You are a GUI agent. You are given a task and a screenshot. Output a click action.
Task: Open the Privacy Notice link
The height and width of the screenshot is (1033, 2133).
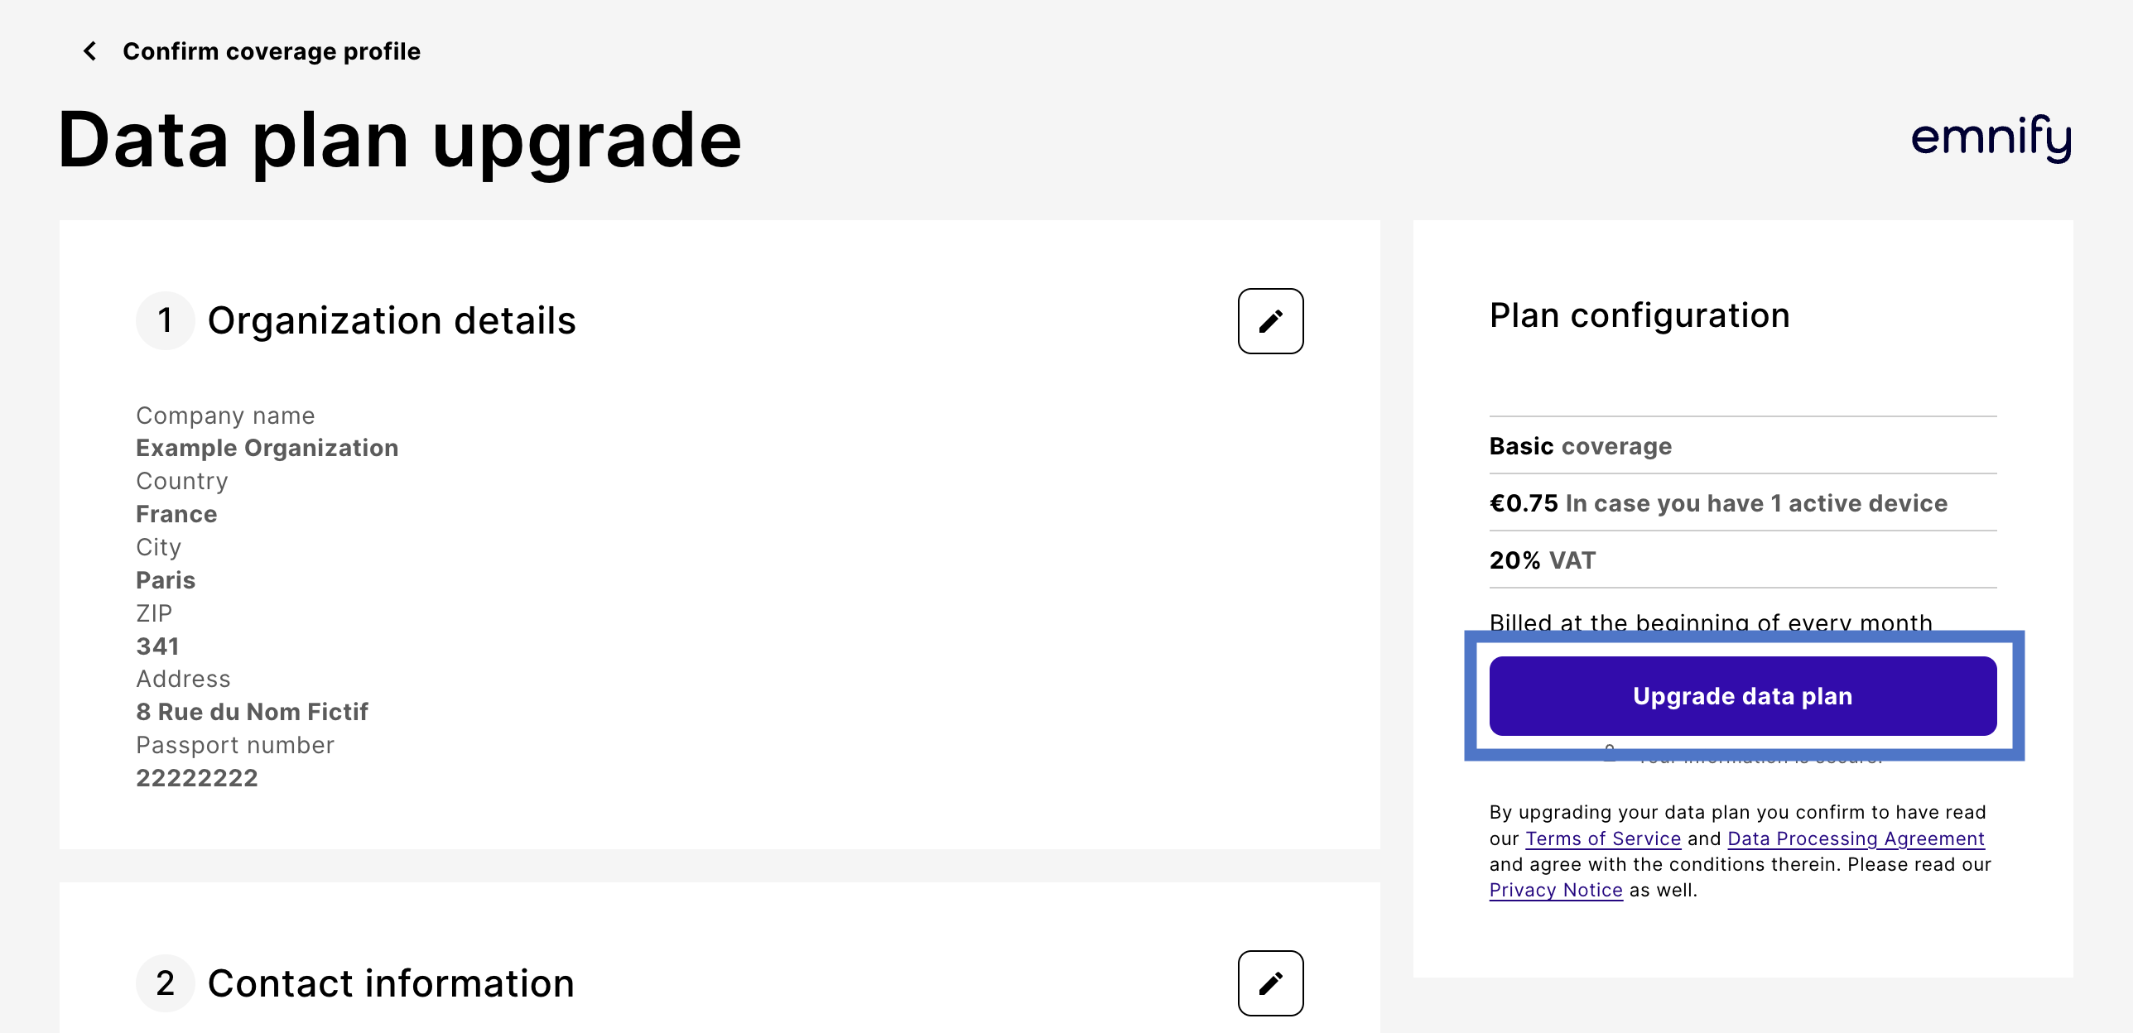tap(1555, 890)
